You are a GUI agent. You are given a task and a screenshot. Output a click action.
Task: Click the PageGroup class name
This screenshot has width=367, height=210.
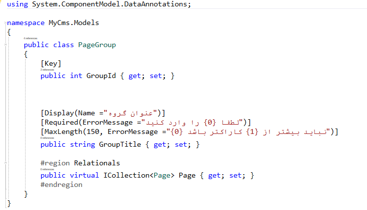tap(97, 45)
